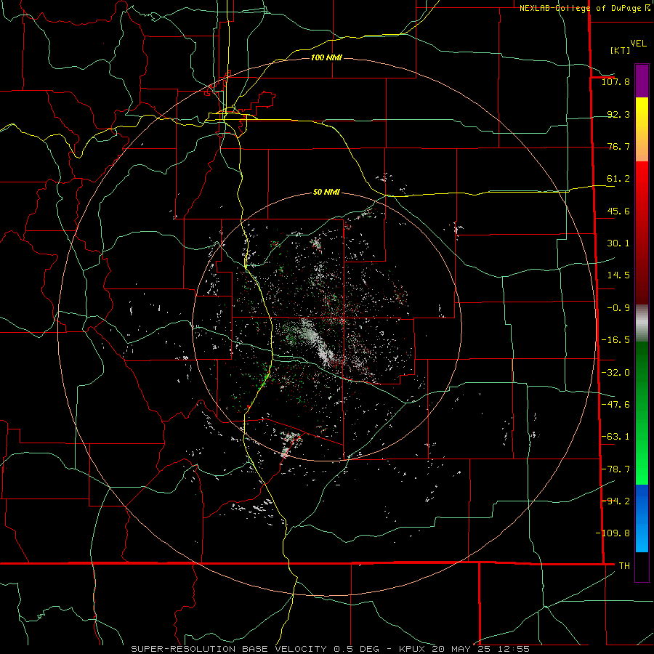This screenshot has width=654, height=654.
Task: Click the 61.2 velocity scale value
Action: (618, 179)
